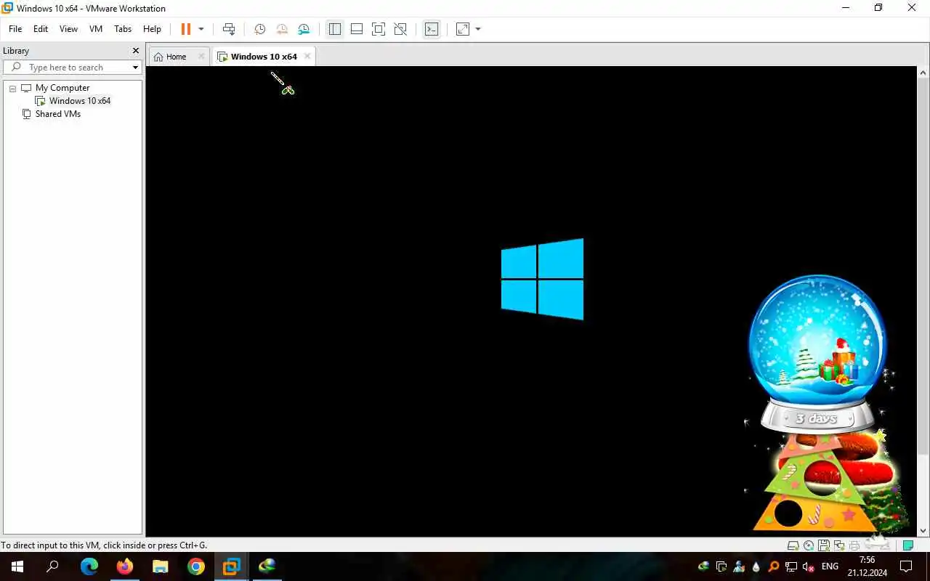Open the VM menu
Viewport: 930px width, 581px height.
[x=96, y=29]
